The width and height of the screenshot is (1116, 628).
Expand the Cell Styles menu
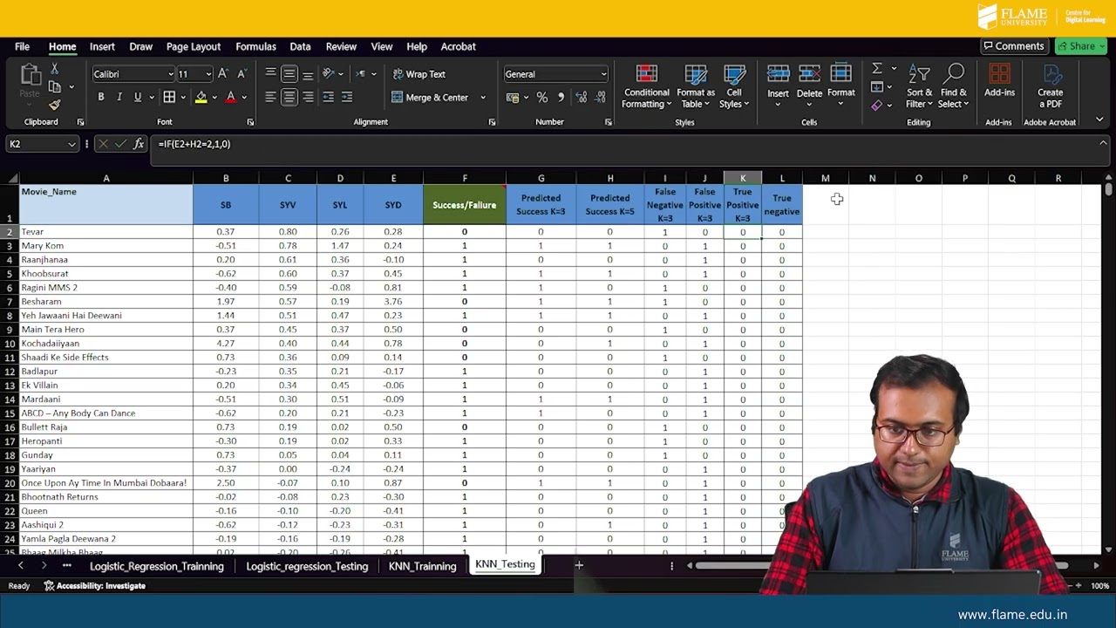[734, 86]
